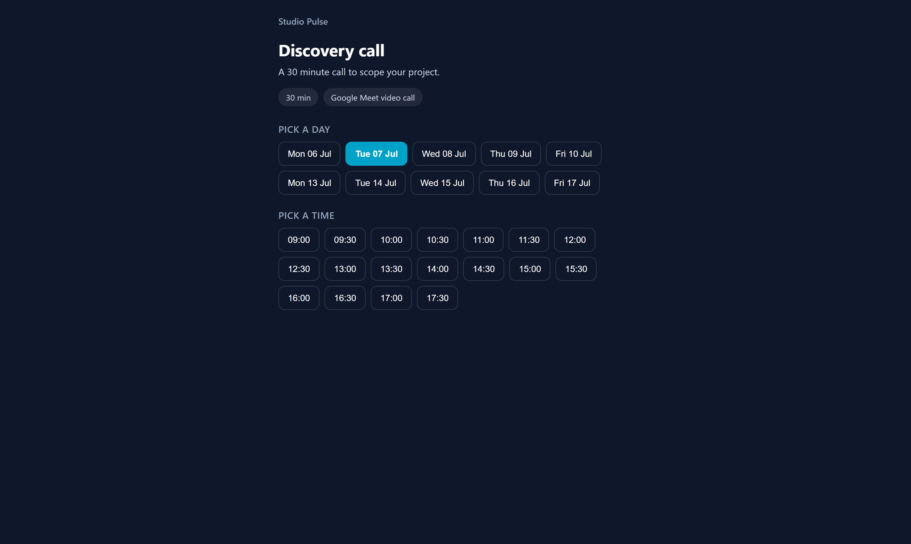Screen dimensions: 911x544
Task: Select the highlighted Tue 07 Jul day
Action: pyautogui.click(x=376, y=154)
